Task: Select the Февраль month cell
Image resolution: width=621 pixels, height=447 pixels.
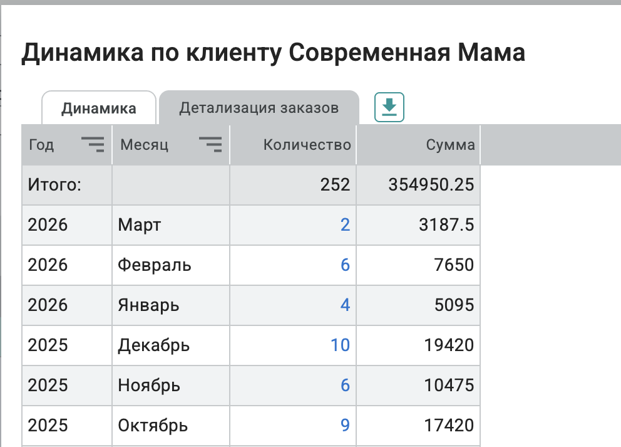Action: pyautogui.click(x=155, y=265)
